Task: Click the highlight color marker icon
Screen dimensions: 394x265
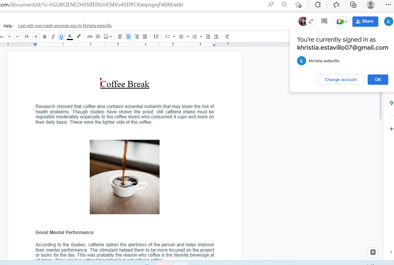Action: click(79, 37)
